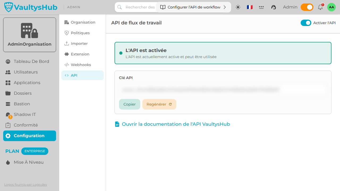The image size is (340, 191).
Task: Click the Configuration gear icon
Action: point(8,136)
